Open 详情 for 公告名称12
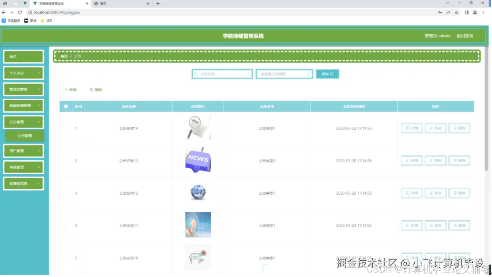The image size is (492, 277). [412, 193]
